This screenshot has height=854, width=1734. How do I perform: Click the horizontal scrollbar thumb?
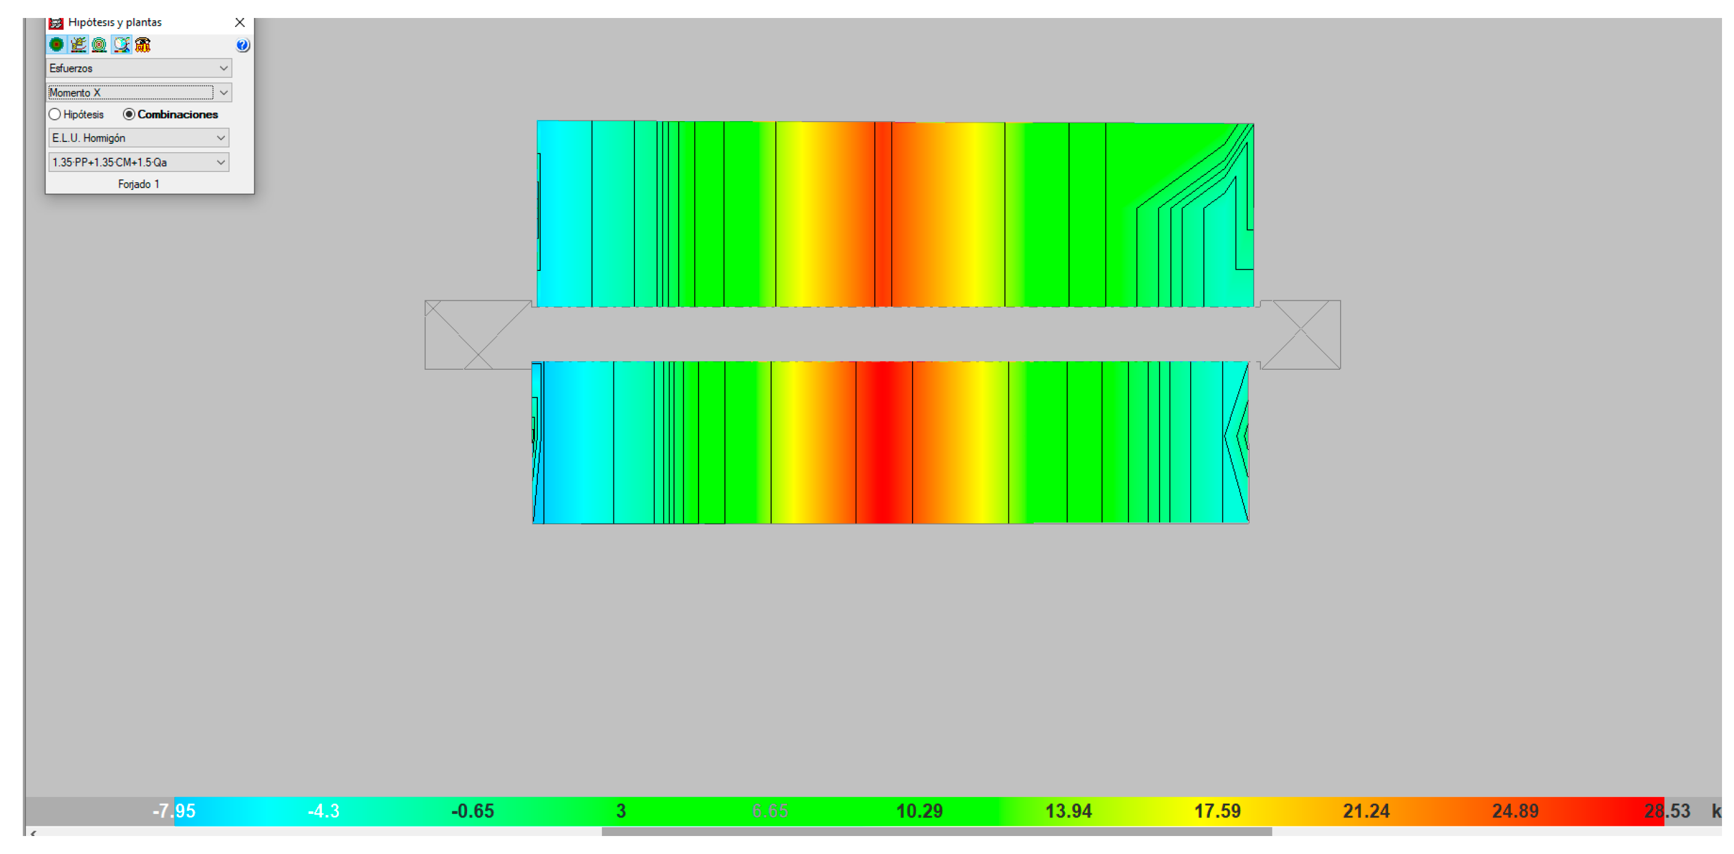(936, 832)
